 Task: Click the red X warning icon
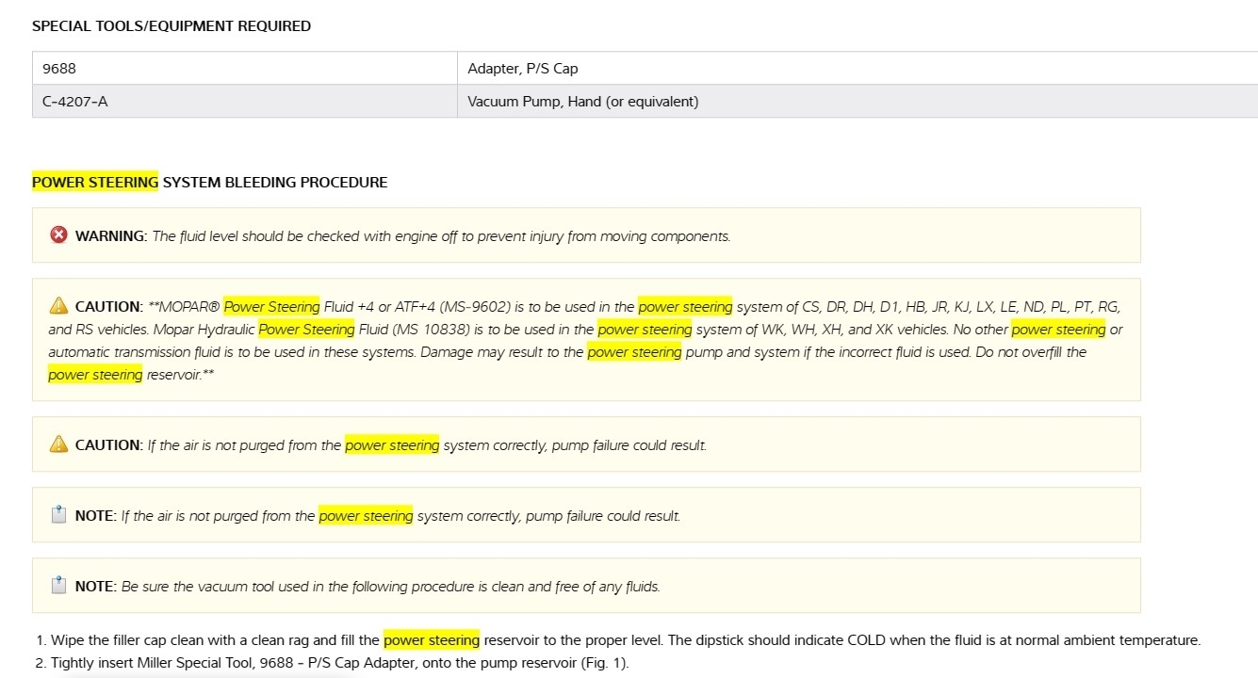click(58, 235)
